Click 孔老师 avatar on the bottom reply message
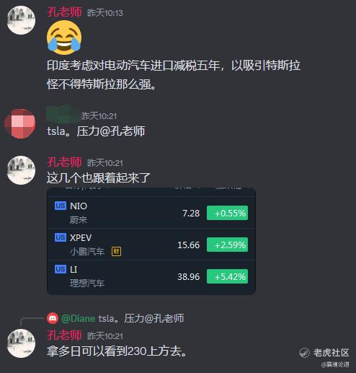The width and height of the screenshot is (356, 373). (21, 343)
